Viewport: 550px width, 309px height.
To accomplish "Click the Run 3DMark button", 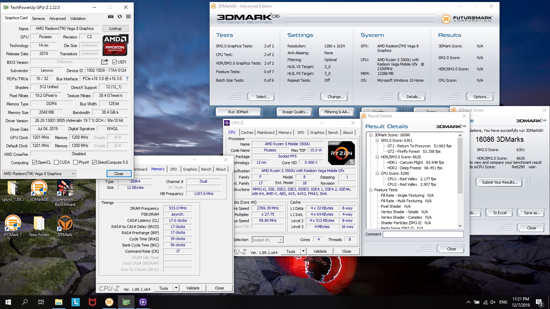I will [x=238, y=112].
